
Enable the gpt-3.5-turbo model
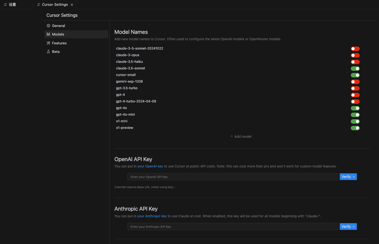(355, 88)
